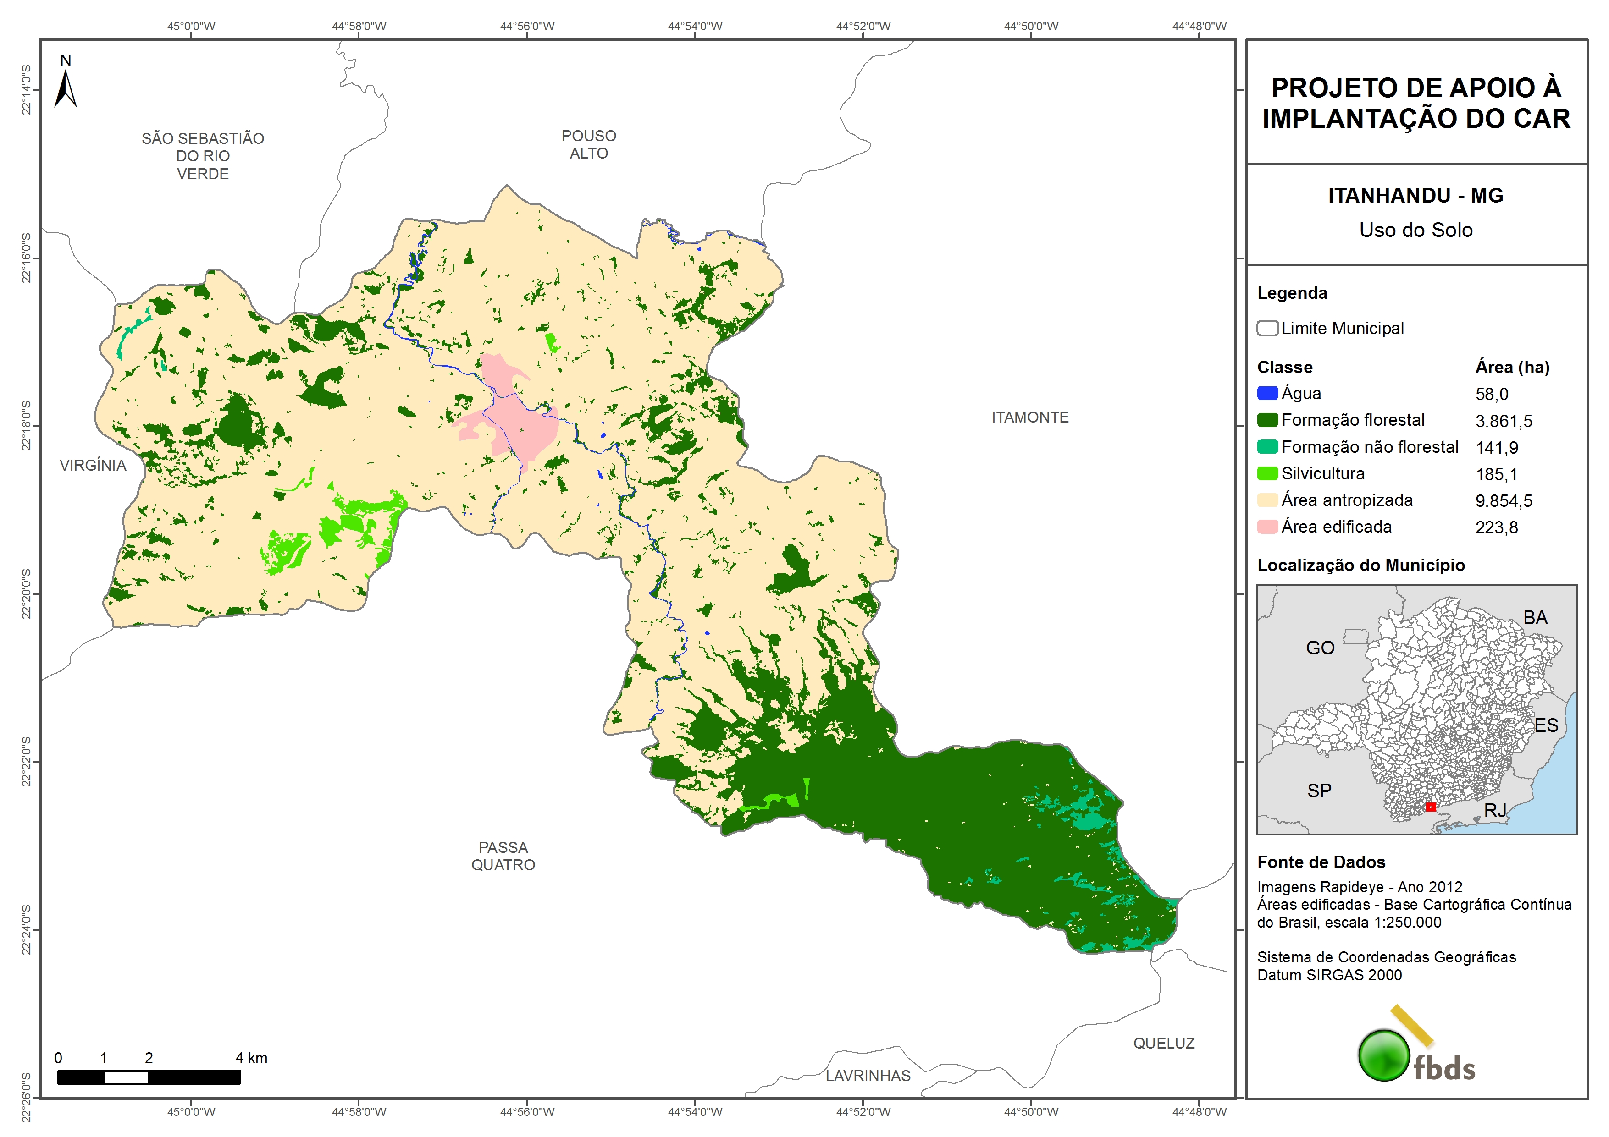This screenshot has width=1609, height=1137.
Task: Click the beige Área antropizada swatch
Action: click(1267, 500)
